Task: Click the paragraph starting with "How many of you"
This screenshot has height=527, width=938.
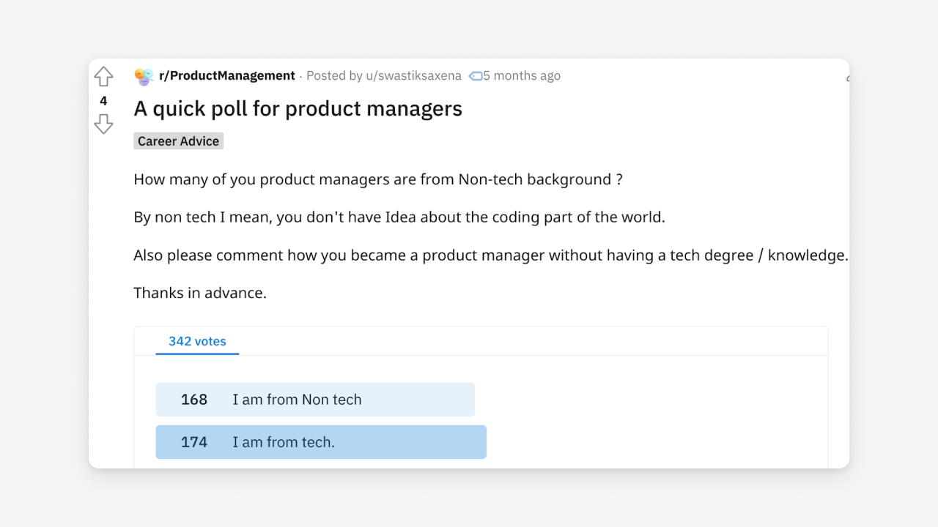Action: [x=377, y=179]
